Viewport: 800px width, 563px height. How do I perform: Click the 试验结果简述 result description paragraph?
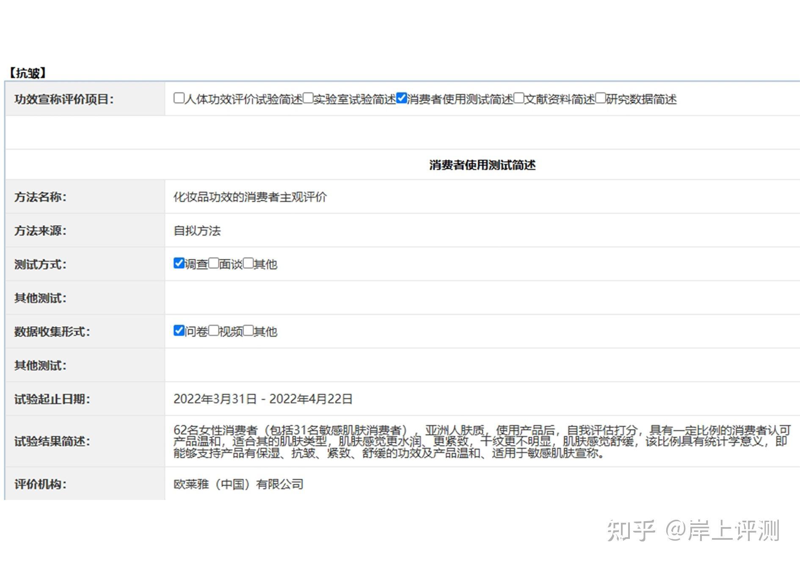482,442
